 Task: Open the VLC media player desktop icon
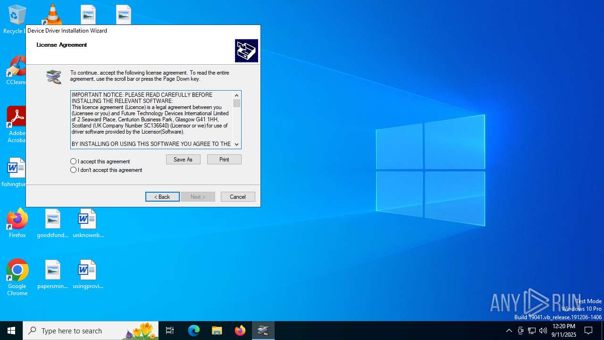(x=52, y=14)
